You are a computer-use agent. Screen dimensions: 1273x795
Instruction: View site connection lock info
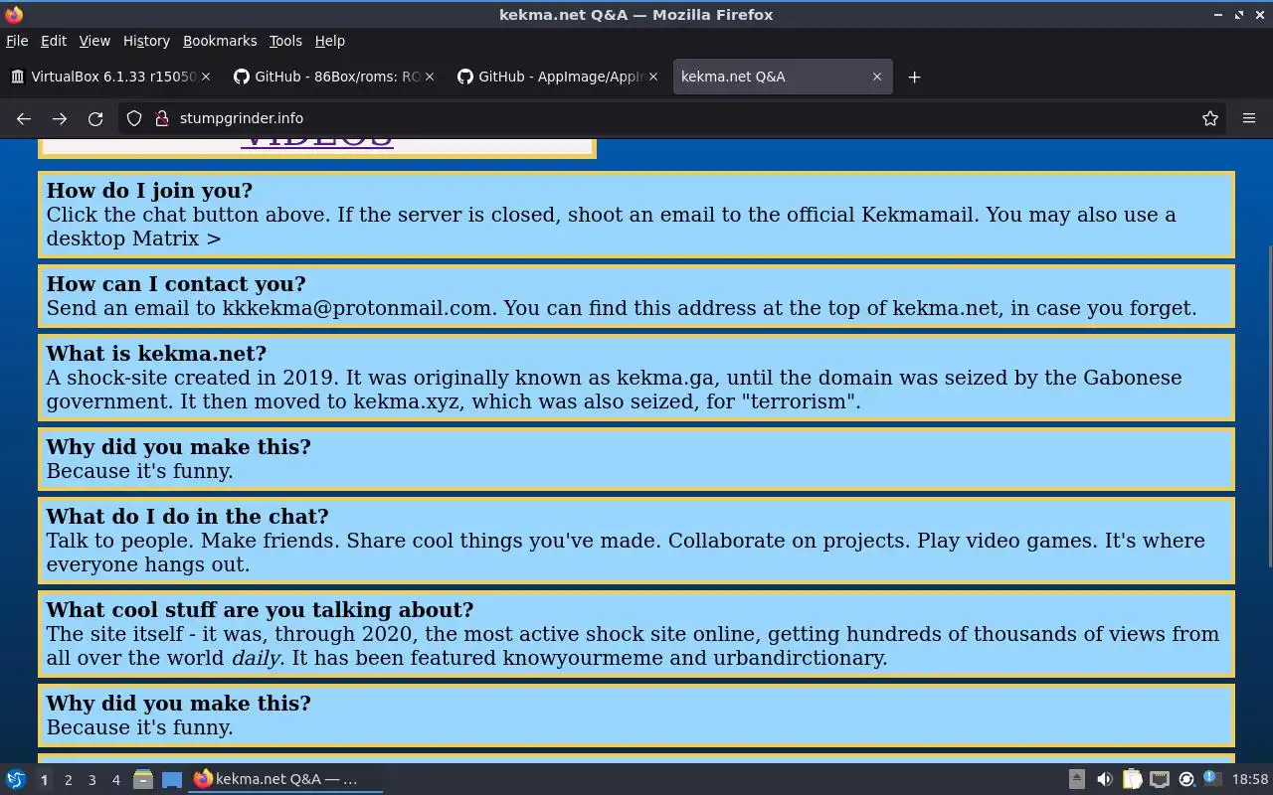point(162,118)
